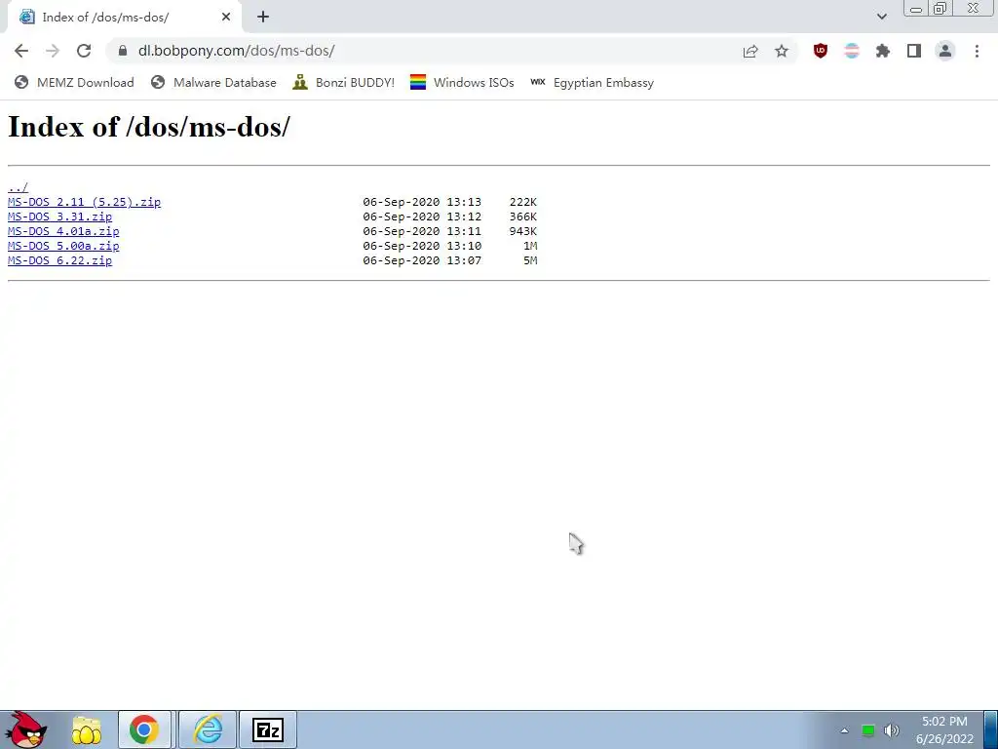The width and height of the screenshot is (998, 749).
Task: Click the 943K file size text
Action: coord(522,231)
